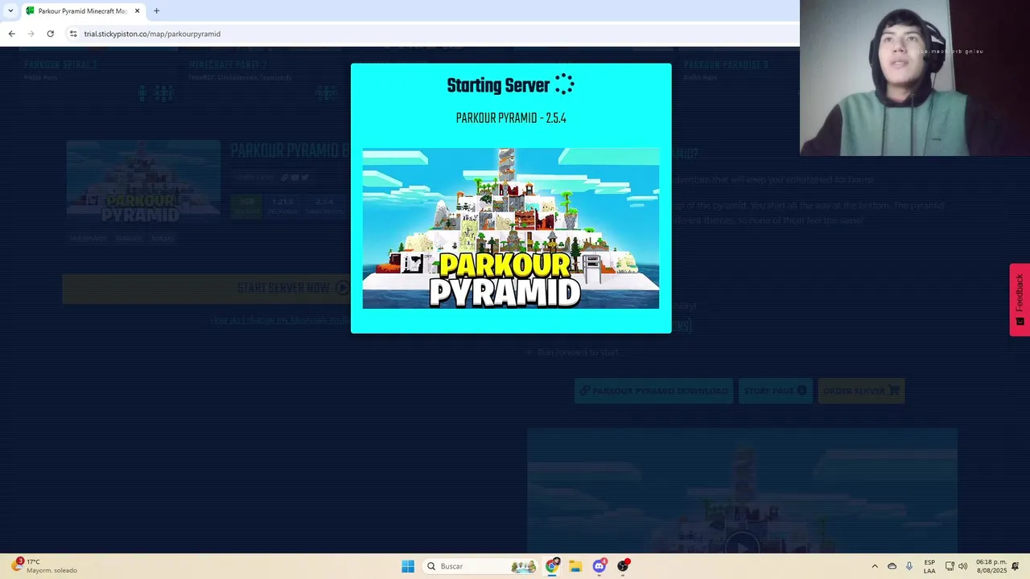Click the dimmed Parkour Pyramid thumbnail on the page
This screenshot has height=579, width=1030.
point(143,180)
